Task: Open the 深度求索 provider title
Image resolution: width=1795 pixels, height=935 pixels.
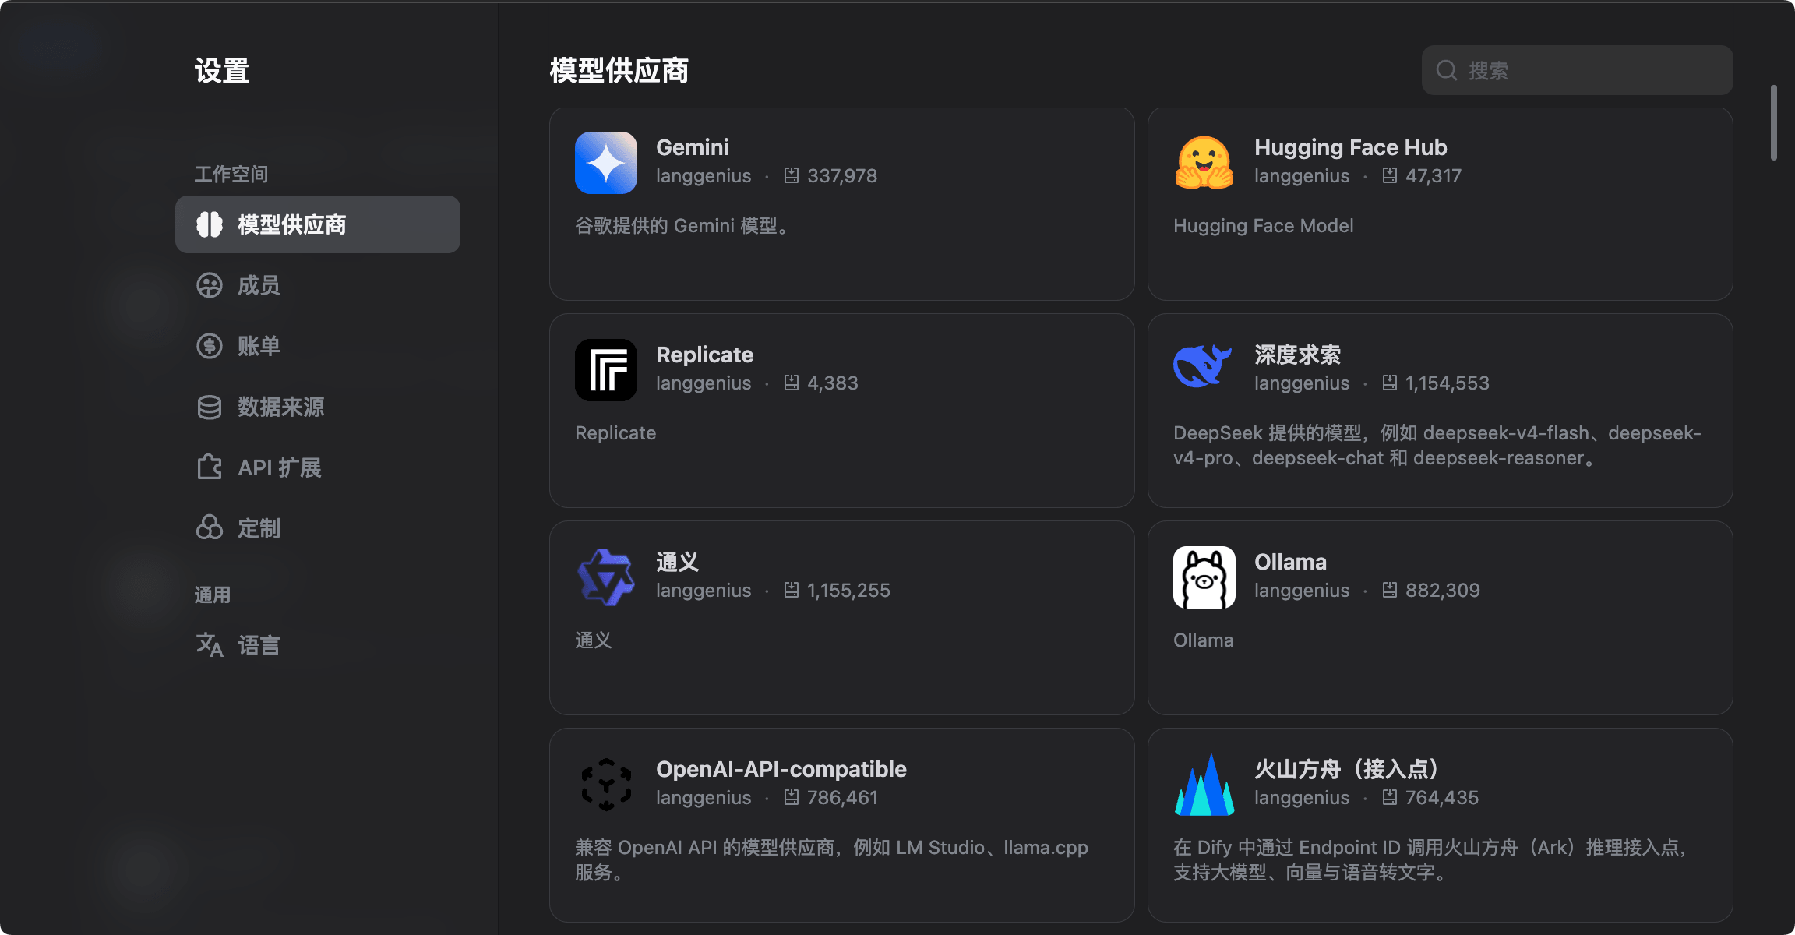Action: 1298,355
